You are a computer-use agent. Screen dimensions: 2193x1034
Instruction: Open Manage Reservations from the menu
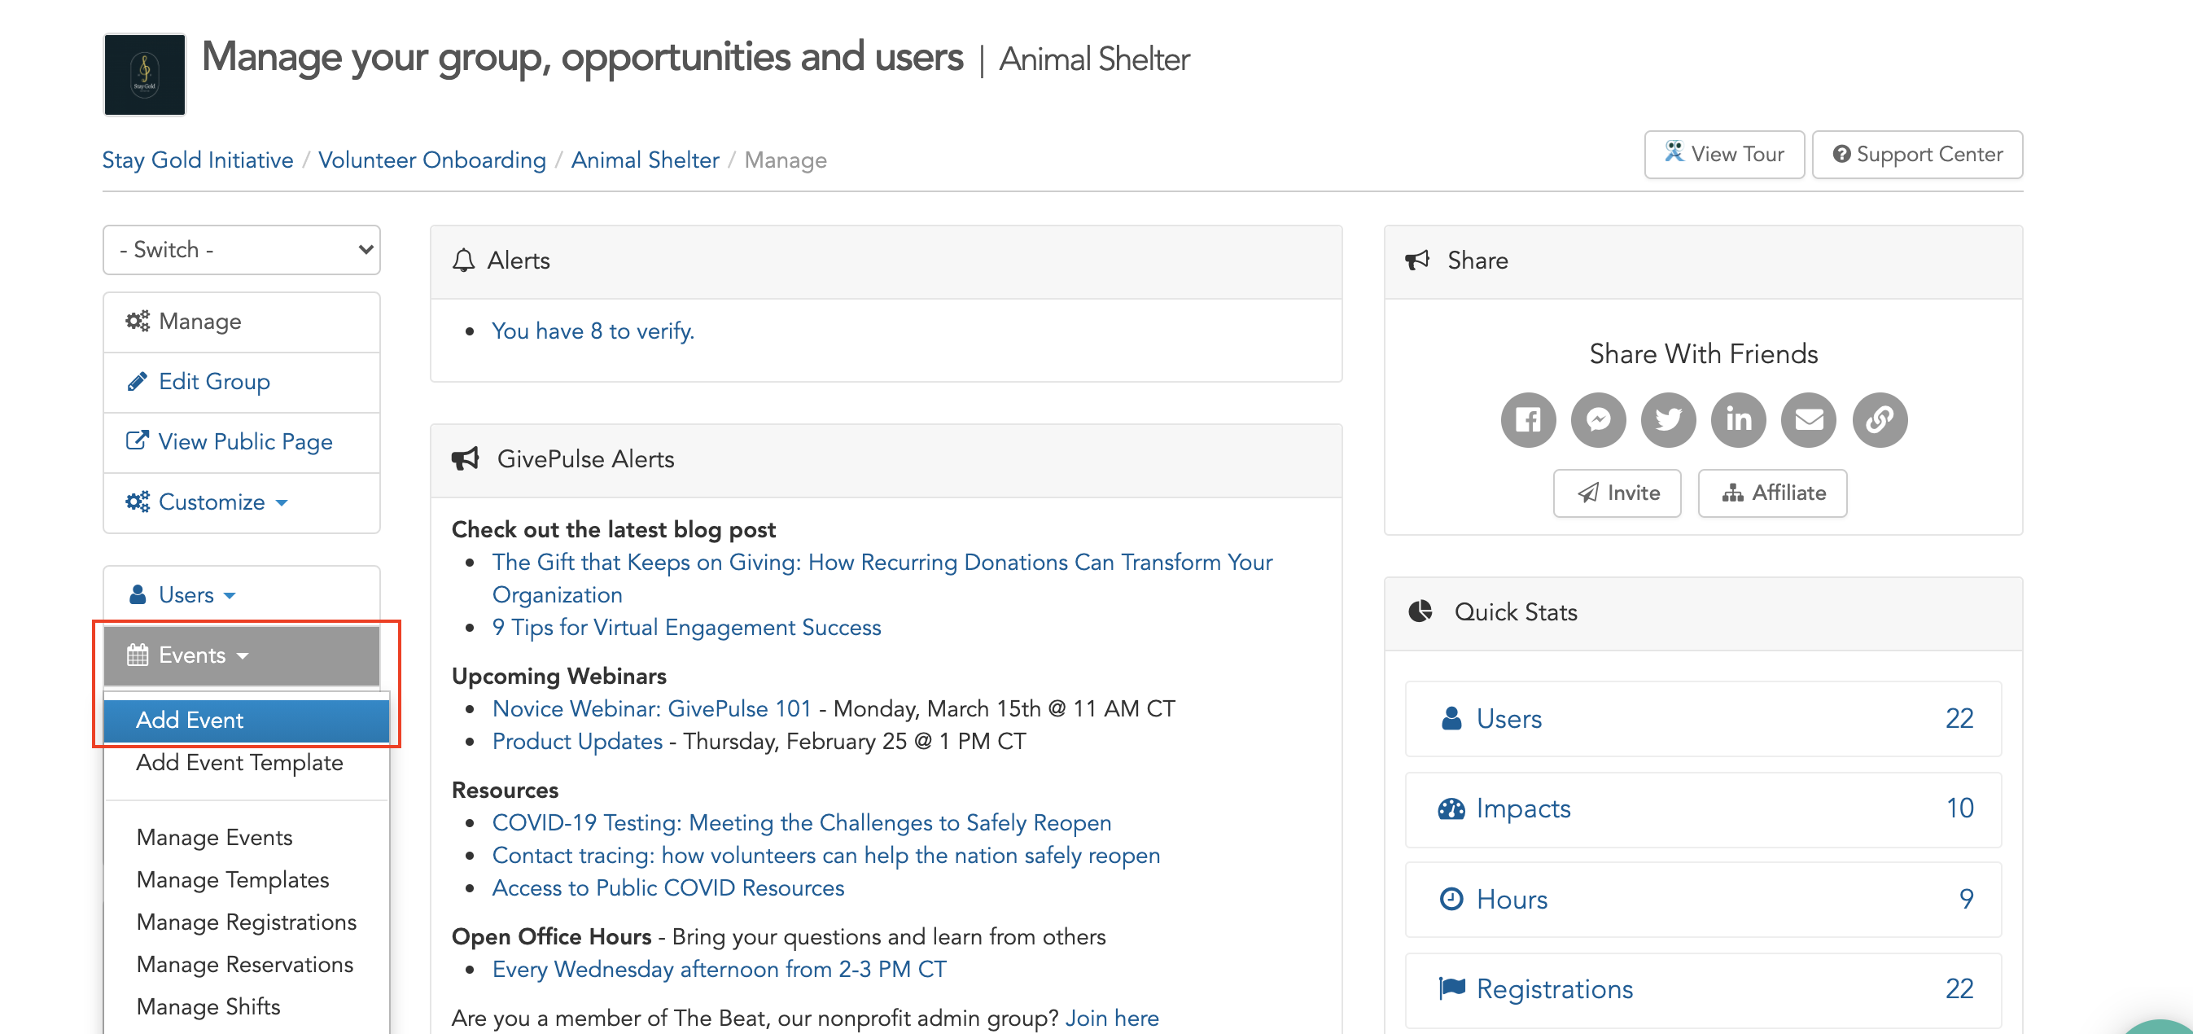tap(244, 964)
